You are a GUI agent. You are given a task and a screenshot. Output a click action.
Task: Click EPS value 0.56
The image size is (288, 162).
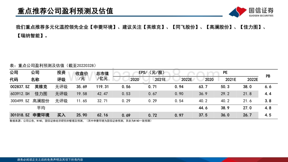click(x=126, y=87)
